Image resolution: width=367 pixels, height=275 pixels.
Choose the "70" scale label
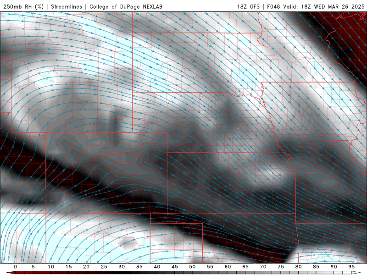(x=263, y=267)
